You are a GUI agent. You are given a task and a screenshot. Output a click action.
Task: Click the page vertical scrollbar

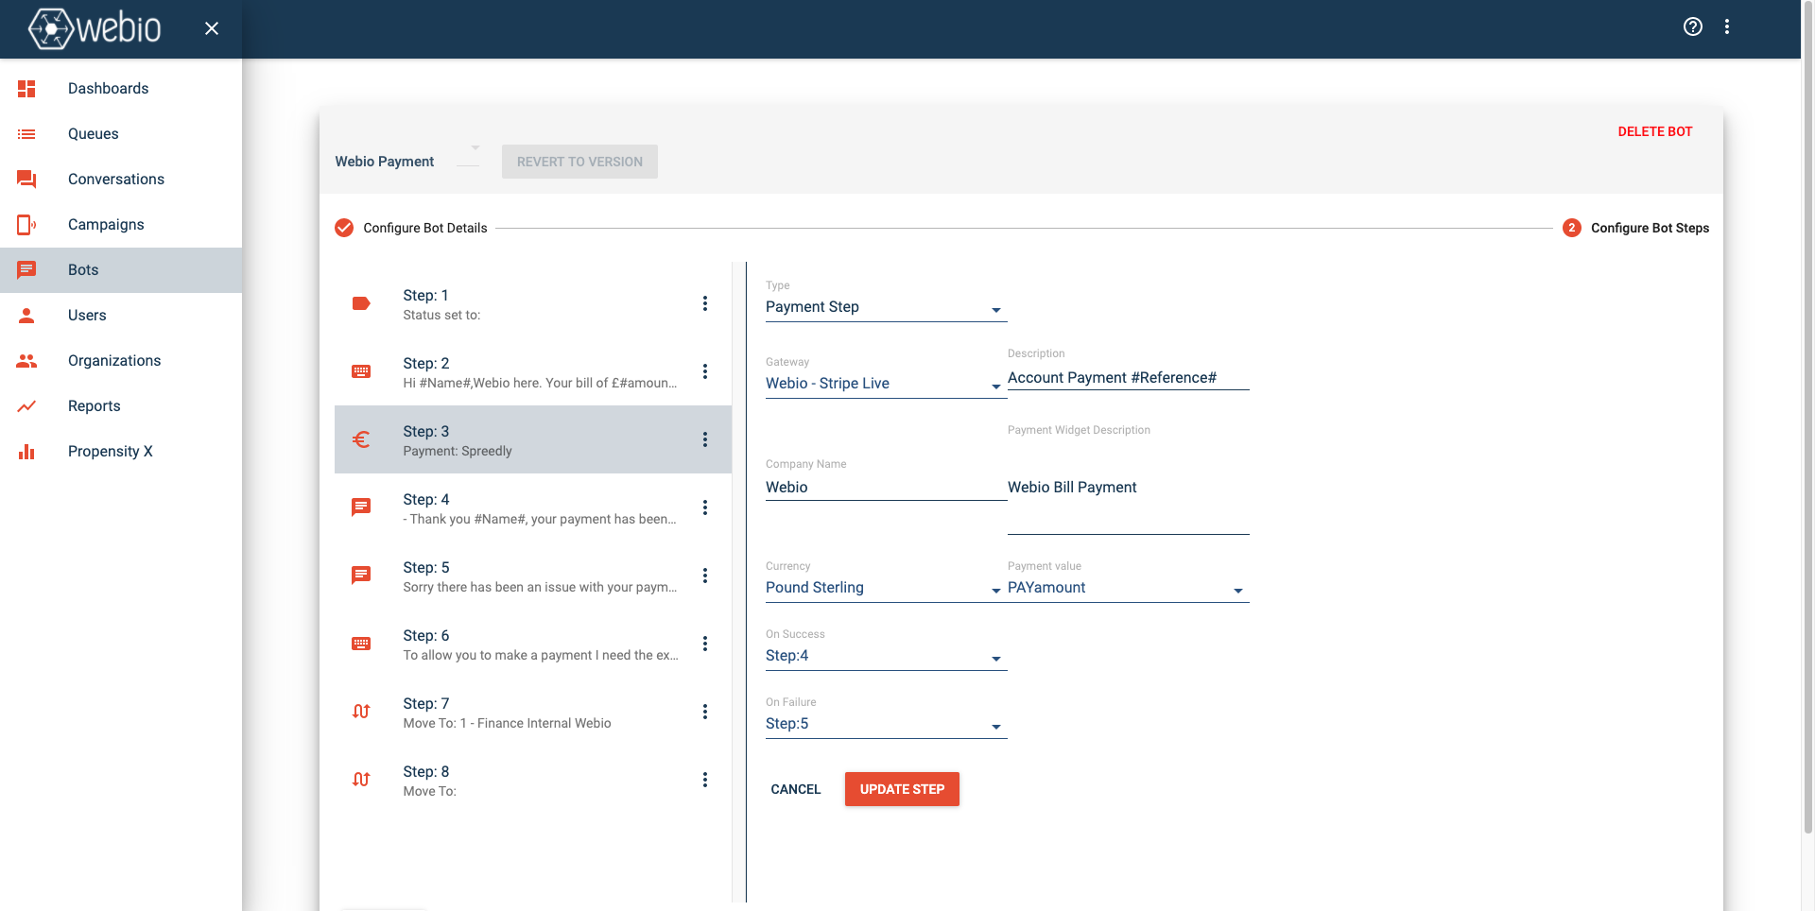click(x=1807, y=416)
